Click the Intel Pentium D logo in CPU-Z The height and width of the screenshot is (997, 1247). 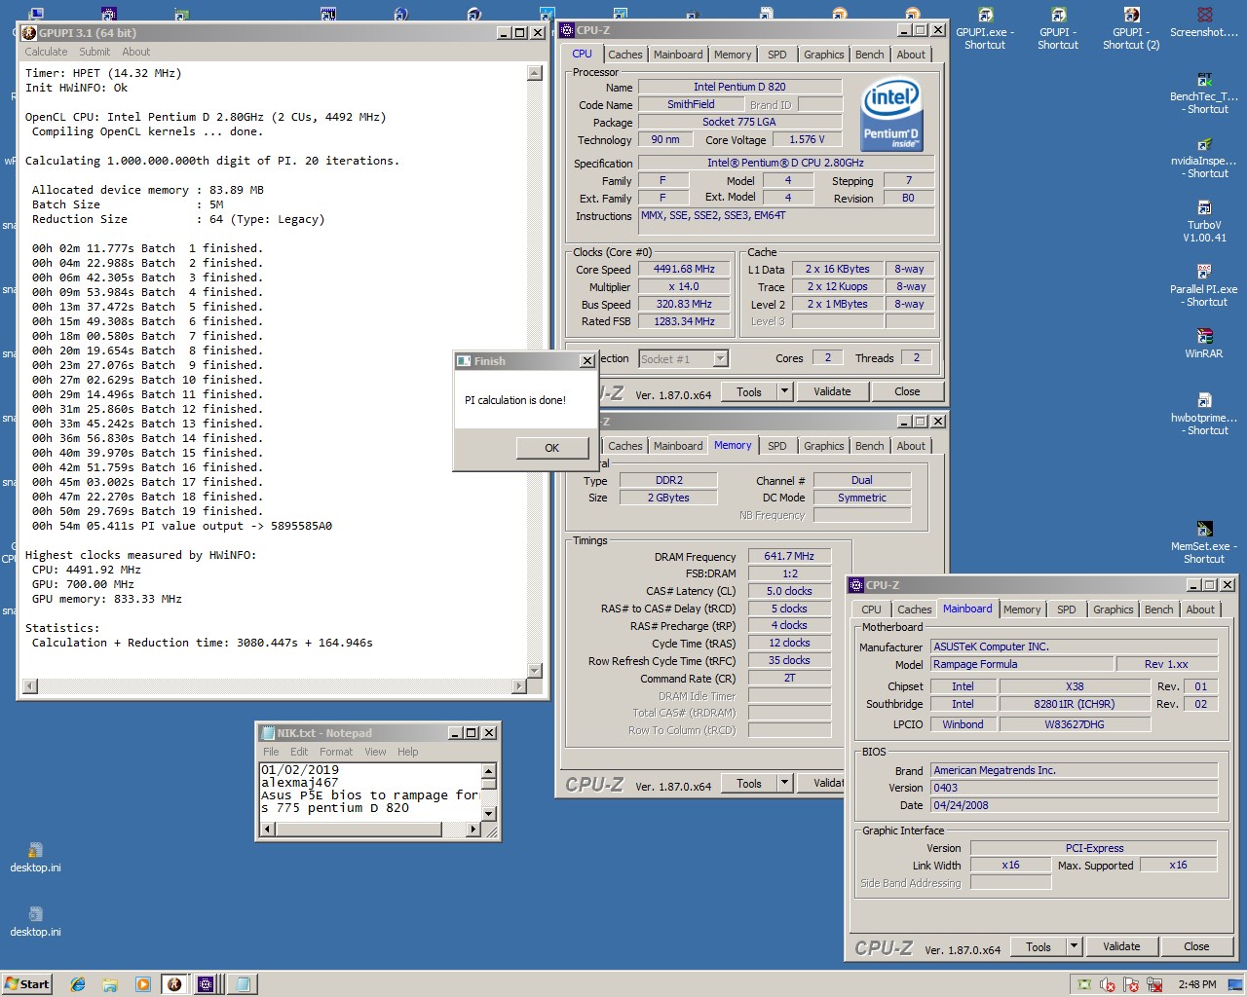click(890, 115)
